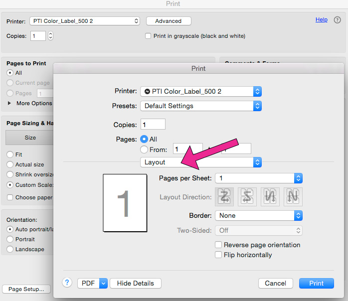Open Page Setup in background window

point(26,289)
